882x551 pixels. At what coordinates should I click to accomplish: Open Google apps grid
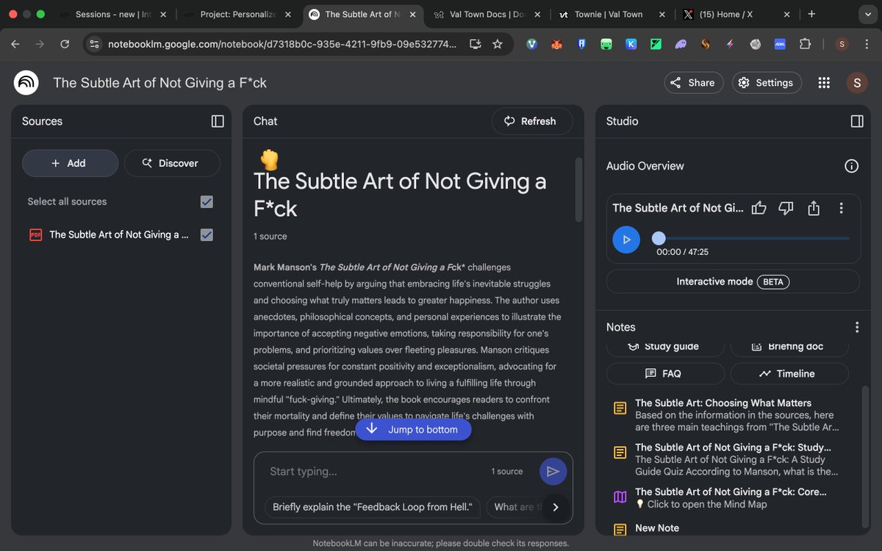pyautogui.click(x=824, y=83)
